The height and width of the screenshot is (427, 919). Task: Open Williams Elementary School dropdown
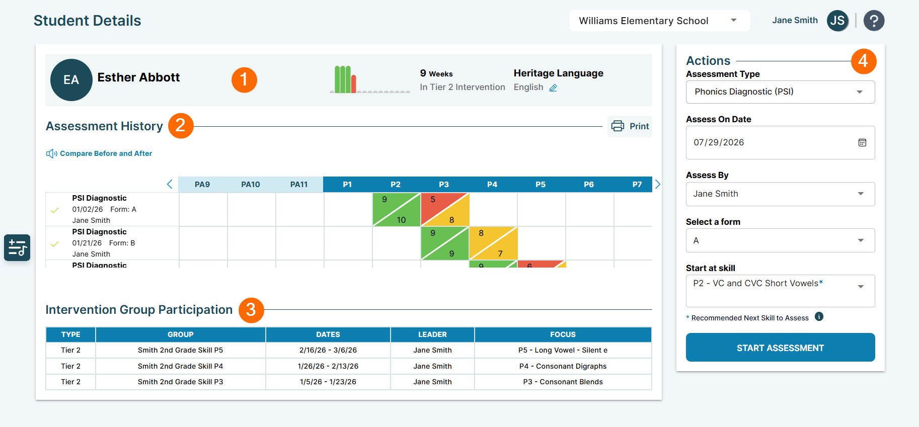[659, 21]
